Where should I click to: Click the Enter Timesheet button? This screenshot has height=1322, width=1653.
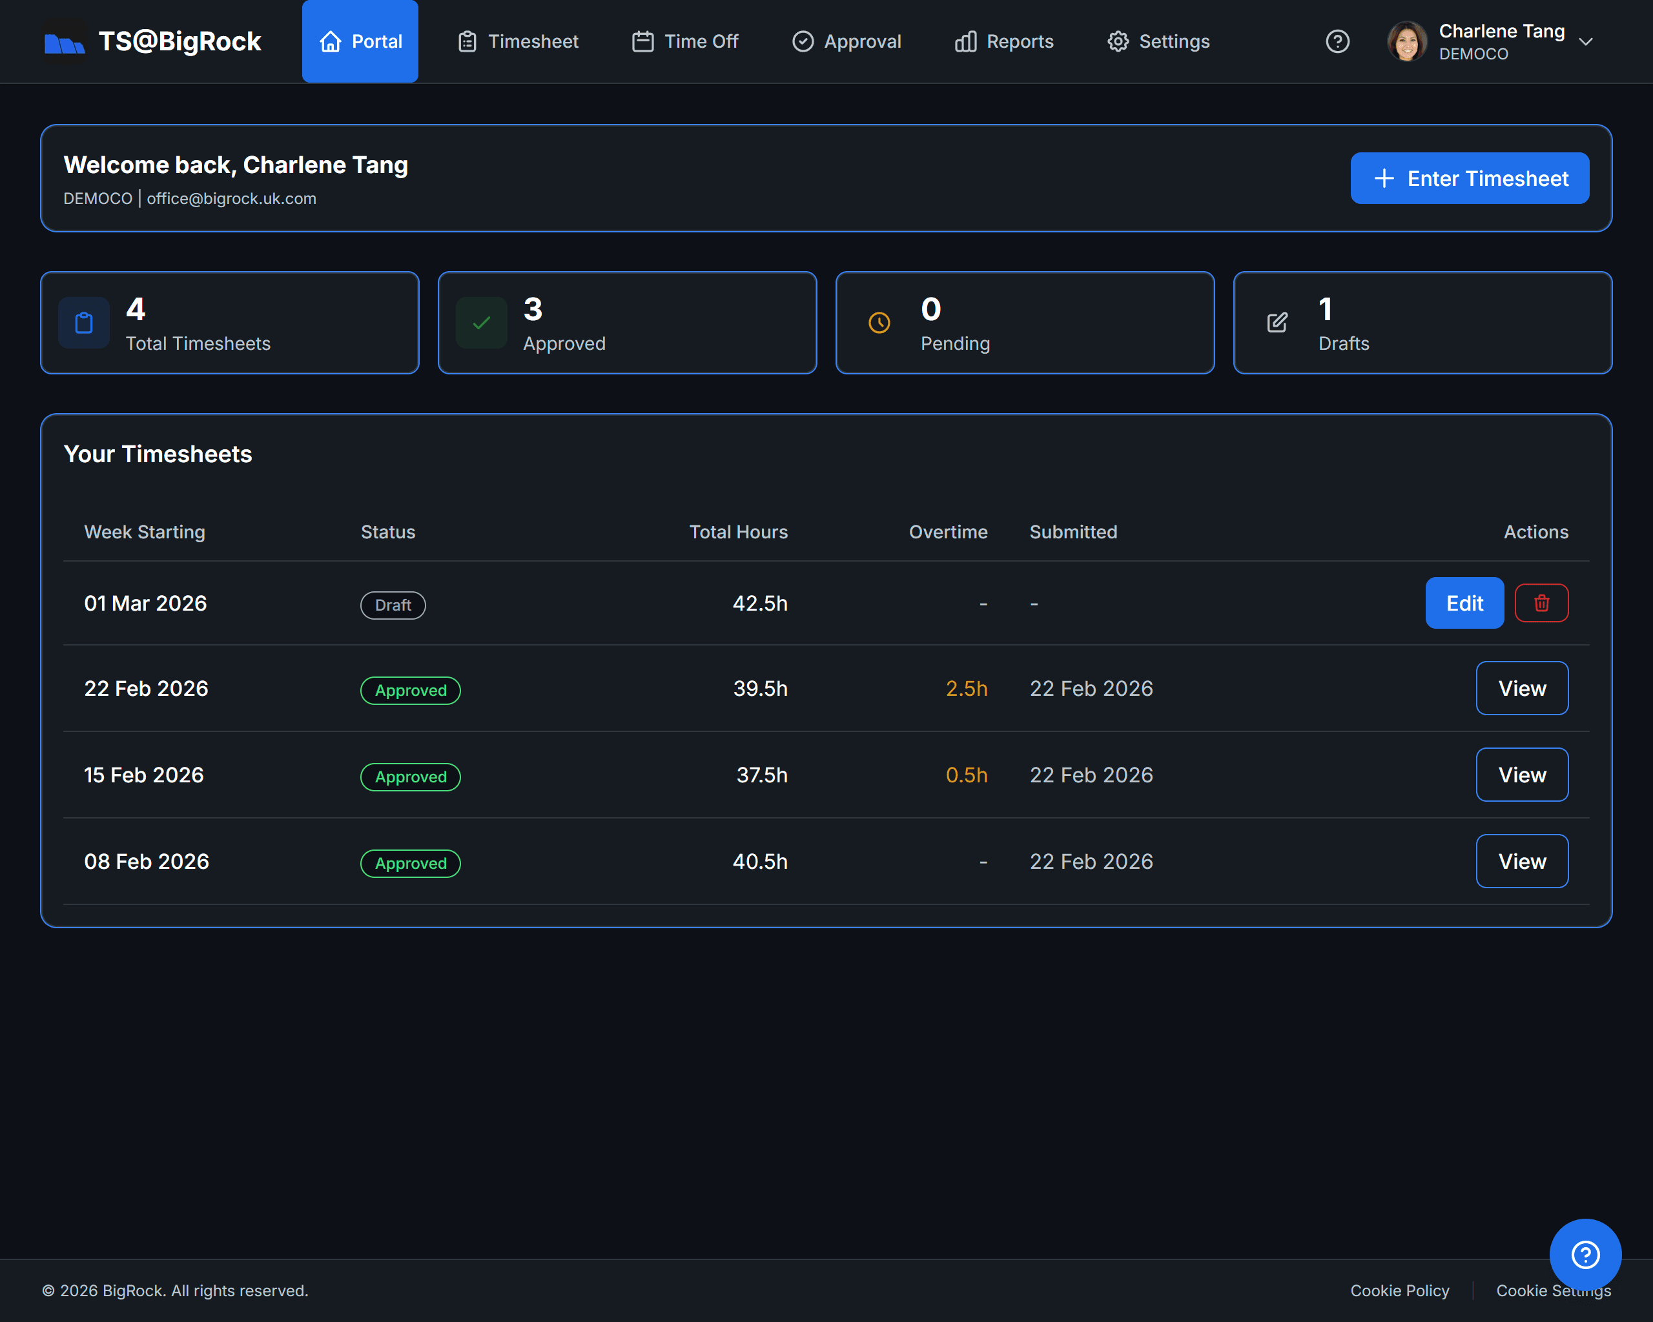(1469, 178)
